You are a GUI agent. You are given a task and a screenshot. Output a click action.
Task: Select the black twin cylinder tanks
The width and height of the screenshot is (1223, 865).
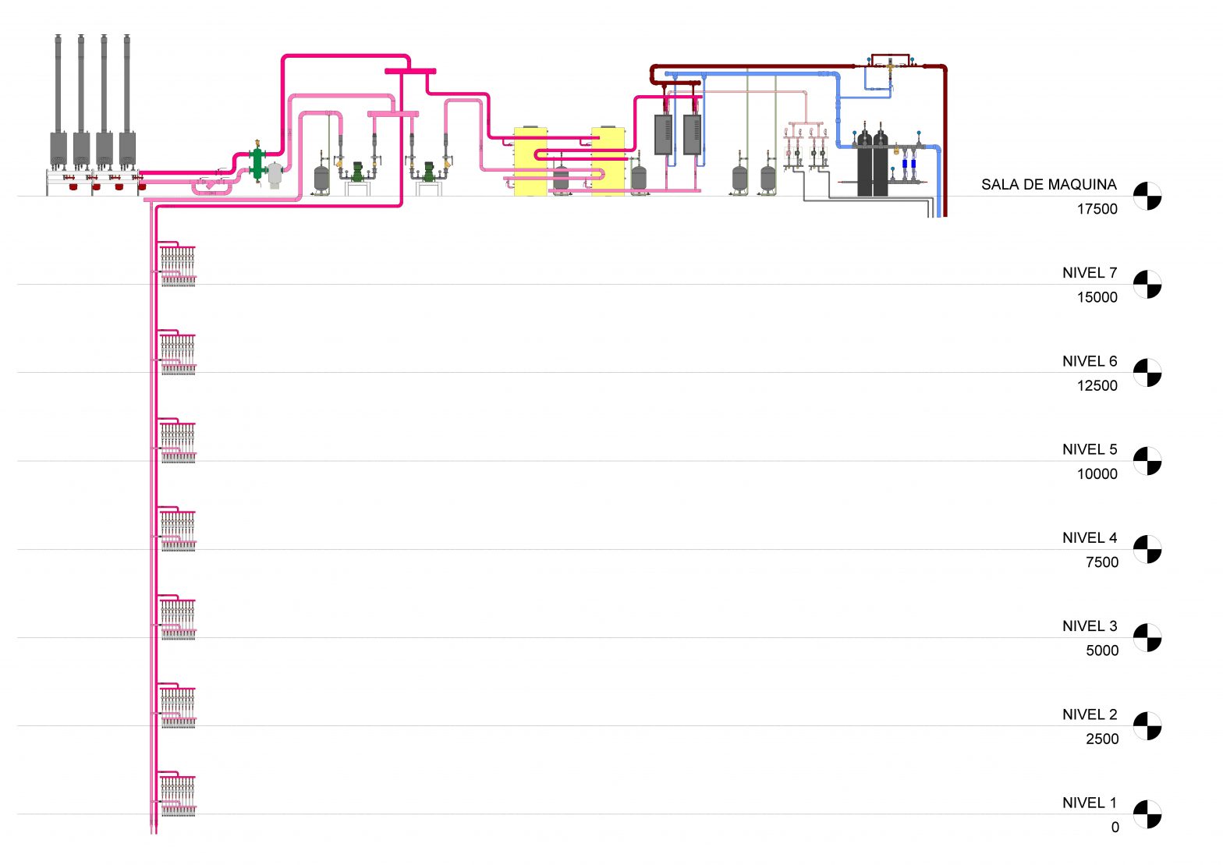[872, 165]
